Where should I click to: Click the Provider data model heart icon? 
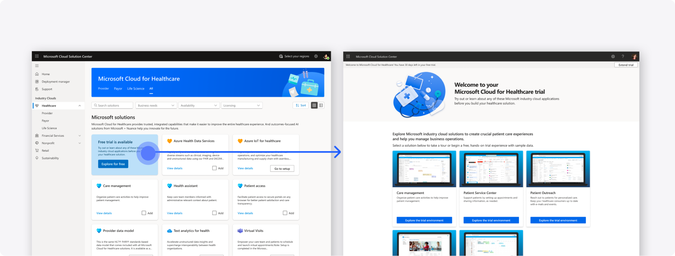pos(99,231)
